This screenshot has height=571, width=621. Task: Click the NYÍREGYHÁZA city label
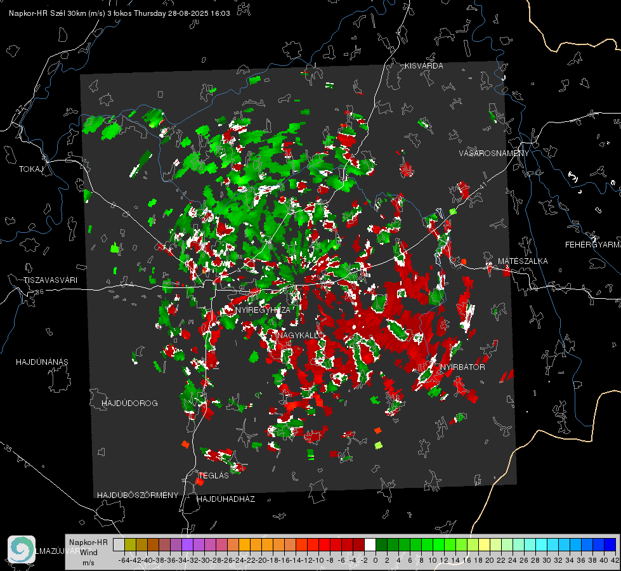tap(263, 310)
